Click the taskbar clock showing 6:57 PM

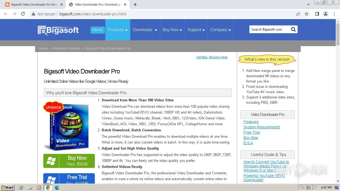click(326, 188)
